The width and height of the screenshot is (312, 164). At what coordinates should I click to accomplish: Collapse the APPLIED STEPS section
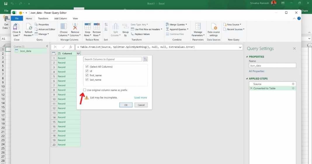click(x=247, y=78)
